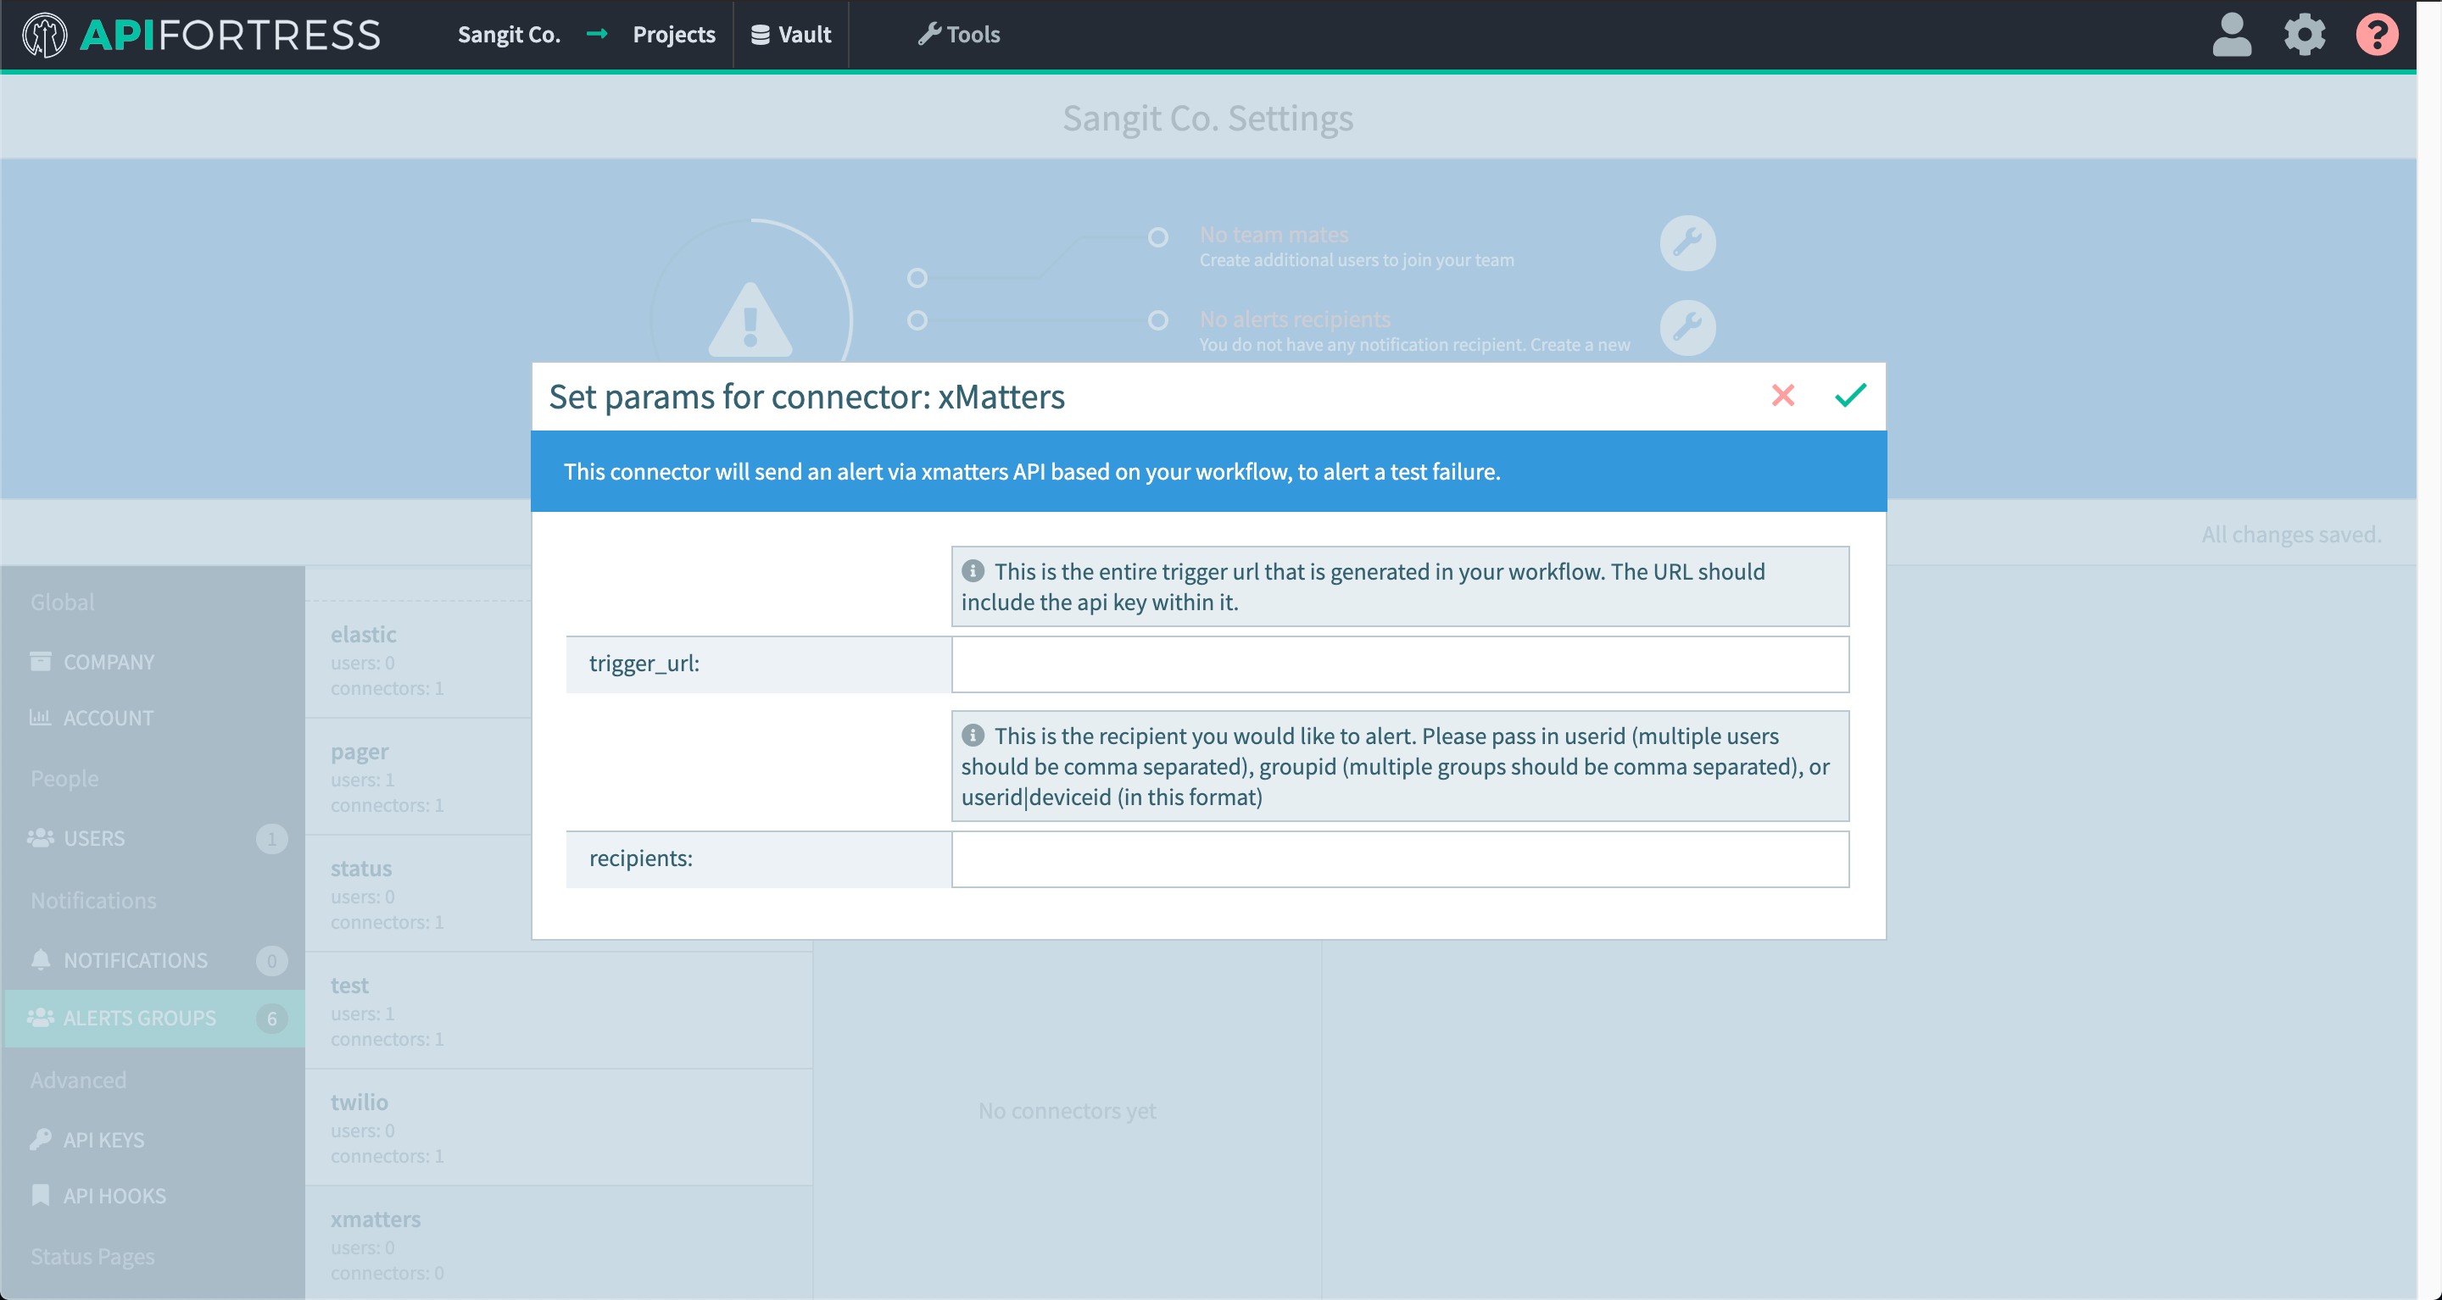Dismiss the xMatters dialog with red X

pos(1784,396)
